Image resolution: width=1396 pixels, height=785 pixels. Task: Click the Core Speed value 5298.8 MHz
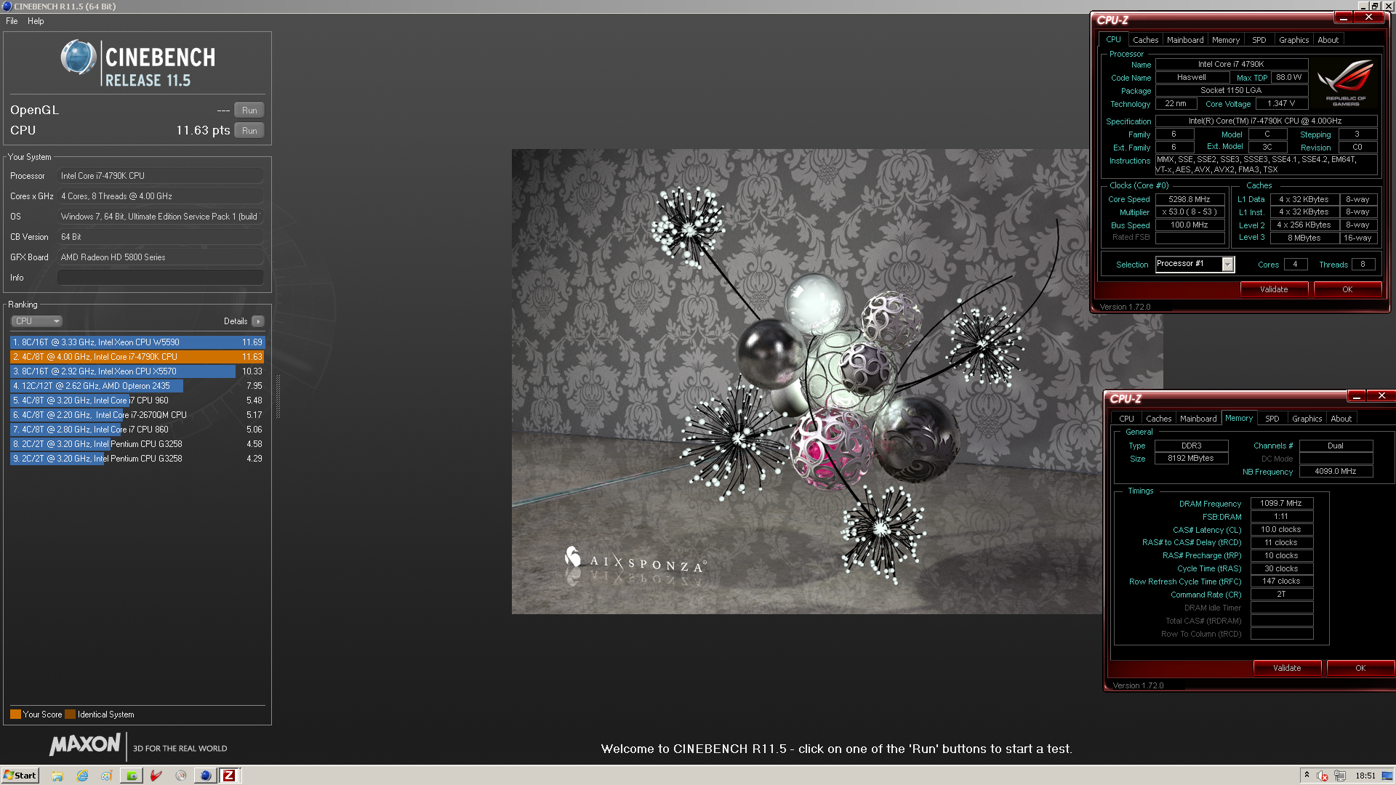tap(1190, 199)
